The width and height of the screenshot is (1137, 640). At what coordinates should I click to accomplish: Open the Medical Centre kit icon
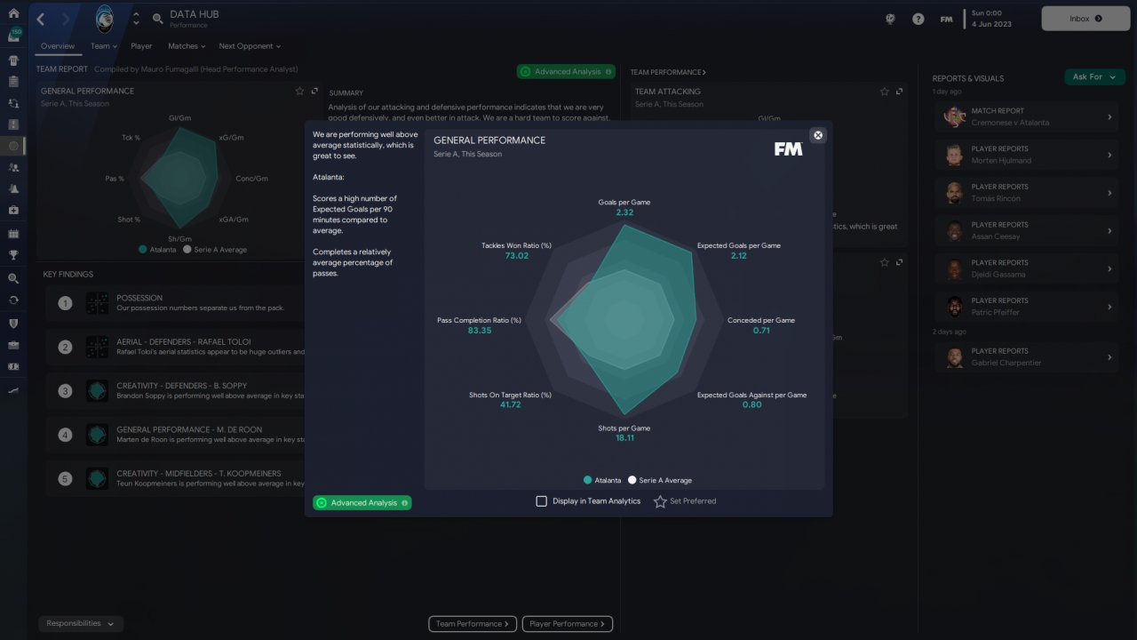(x=13, y=211)
